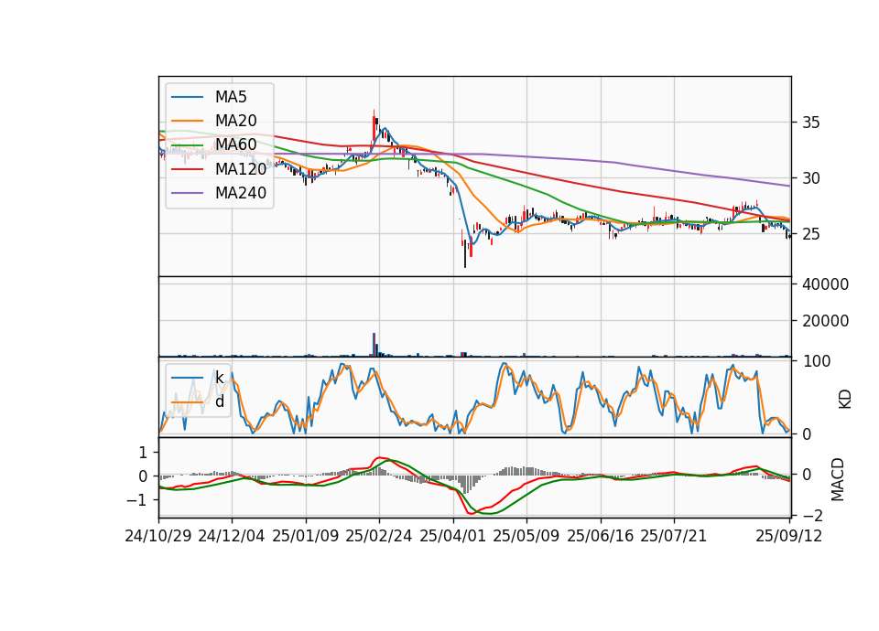
Task: Click the lowest candlestick near 25/04/01
Action: 465,254
